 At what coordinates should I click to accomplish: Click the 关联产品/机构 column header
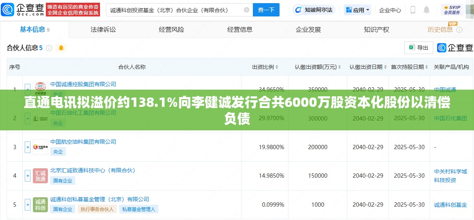451,67
